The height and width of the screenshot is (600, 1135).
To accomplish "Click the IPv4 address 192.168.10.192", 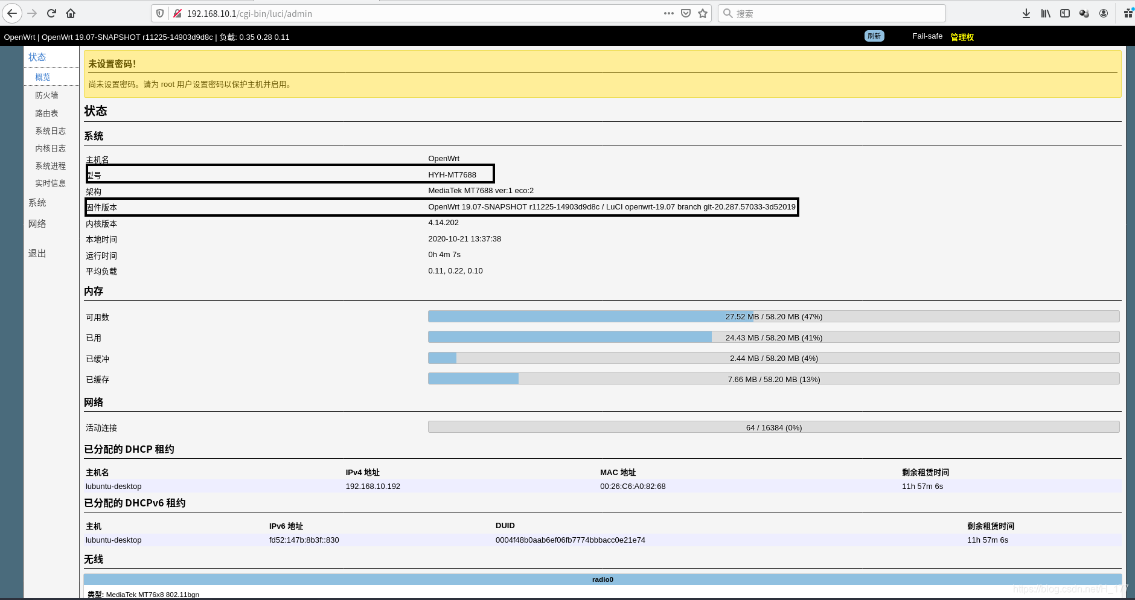I will [372, 487].
